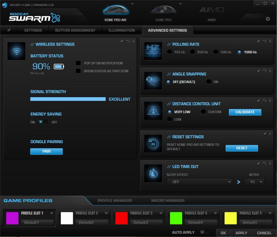Select Angle Snapping OFF (Default)

(x=168, y=82)
